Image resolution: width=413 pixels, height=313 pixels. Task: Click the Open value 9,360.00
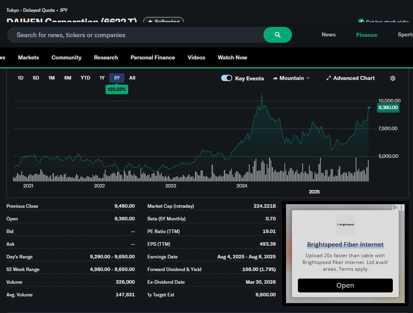(124, 219)
